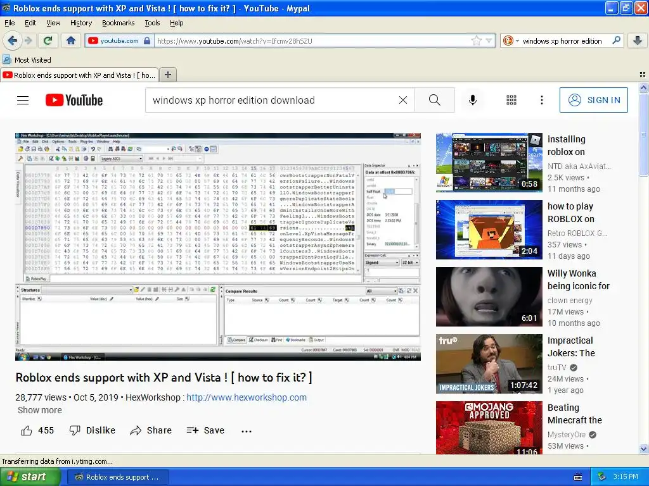Viewport: 649px width, 486px height.
Task: Open the YouTube hamburger guide menu
Action: pos(23,100)
